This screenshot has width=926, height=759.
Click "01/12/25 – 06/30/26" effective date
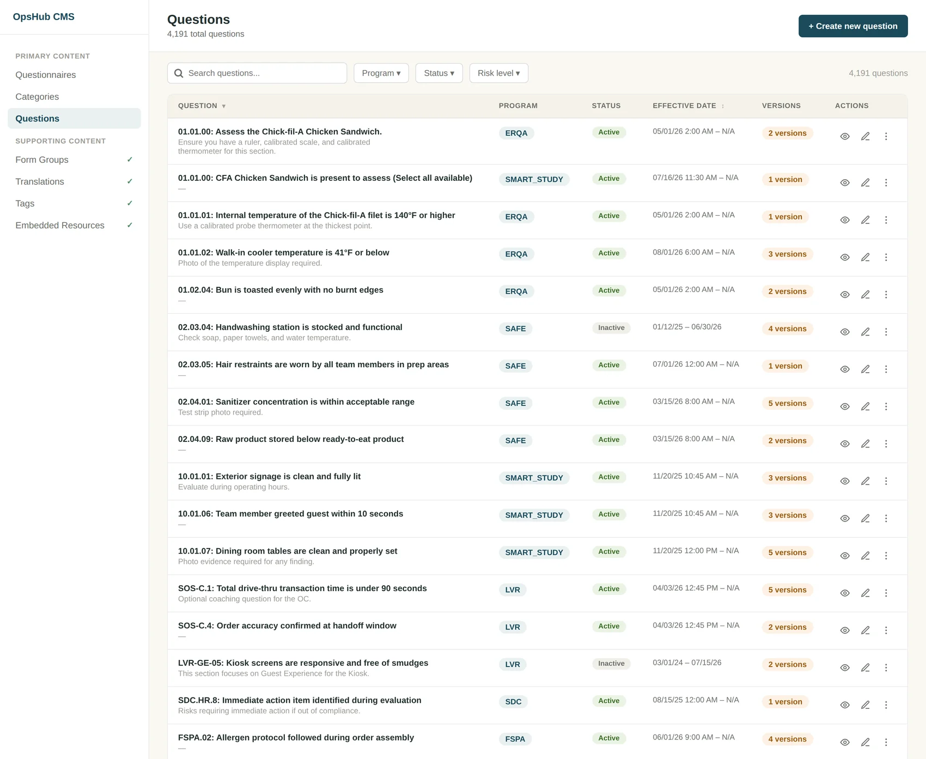point(687,327)
